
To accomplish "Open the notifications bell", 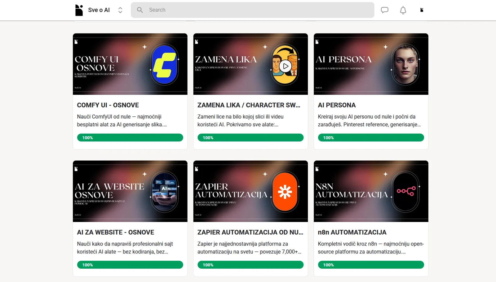I will (403, 10).
